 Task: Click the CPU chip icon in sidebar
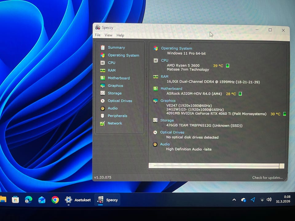click(x=103, y=63)
